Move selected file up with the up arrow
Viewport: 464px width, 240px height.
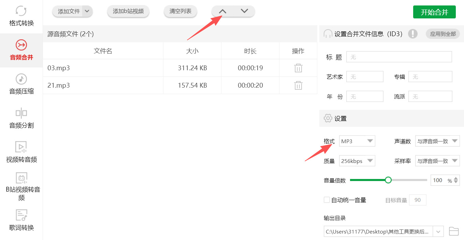pyautogui.click(x=222, y=11)
